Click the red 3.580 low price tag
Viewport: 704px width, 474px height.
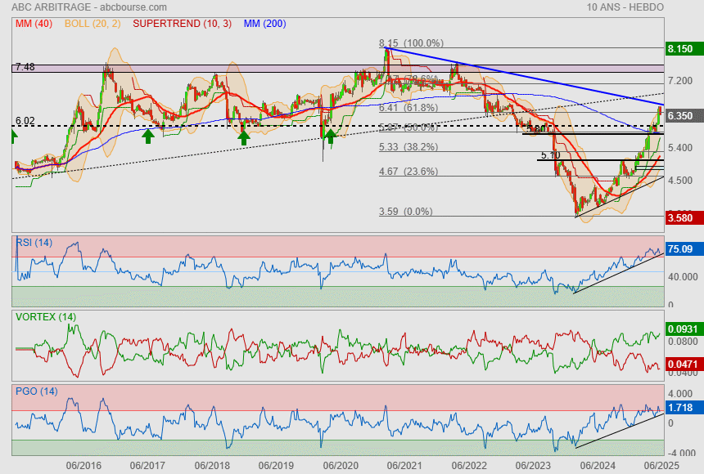[680, 217]
